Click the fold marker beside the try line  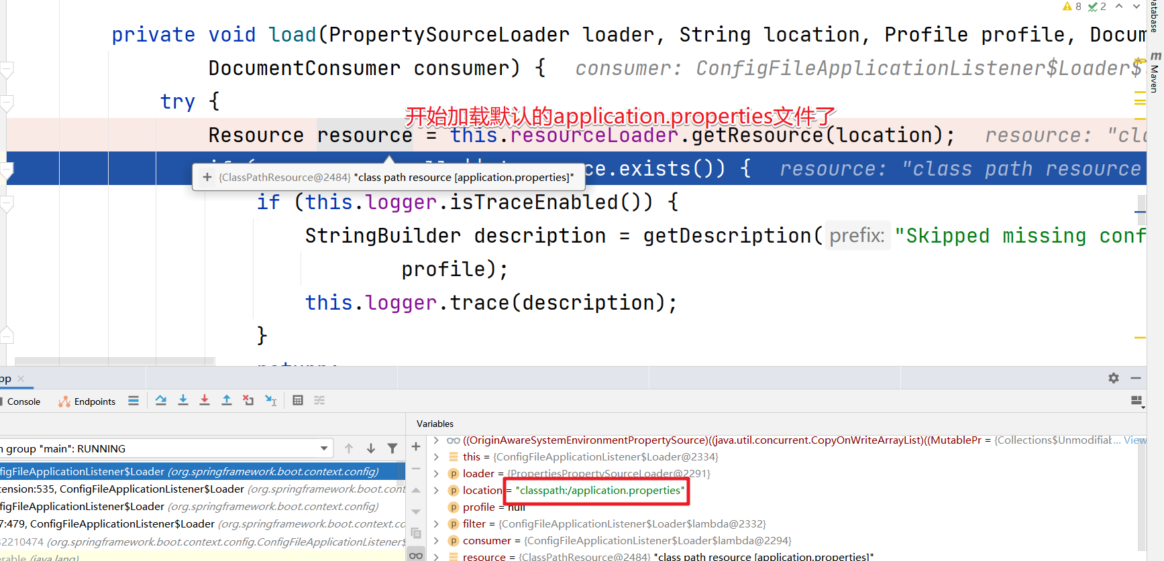click(x=7, y=103)
